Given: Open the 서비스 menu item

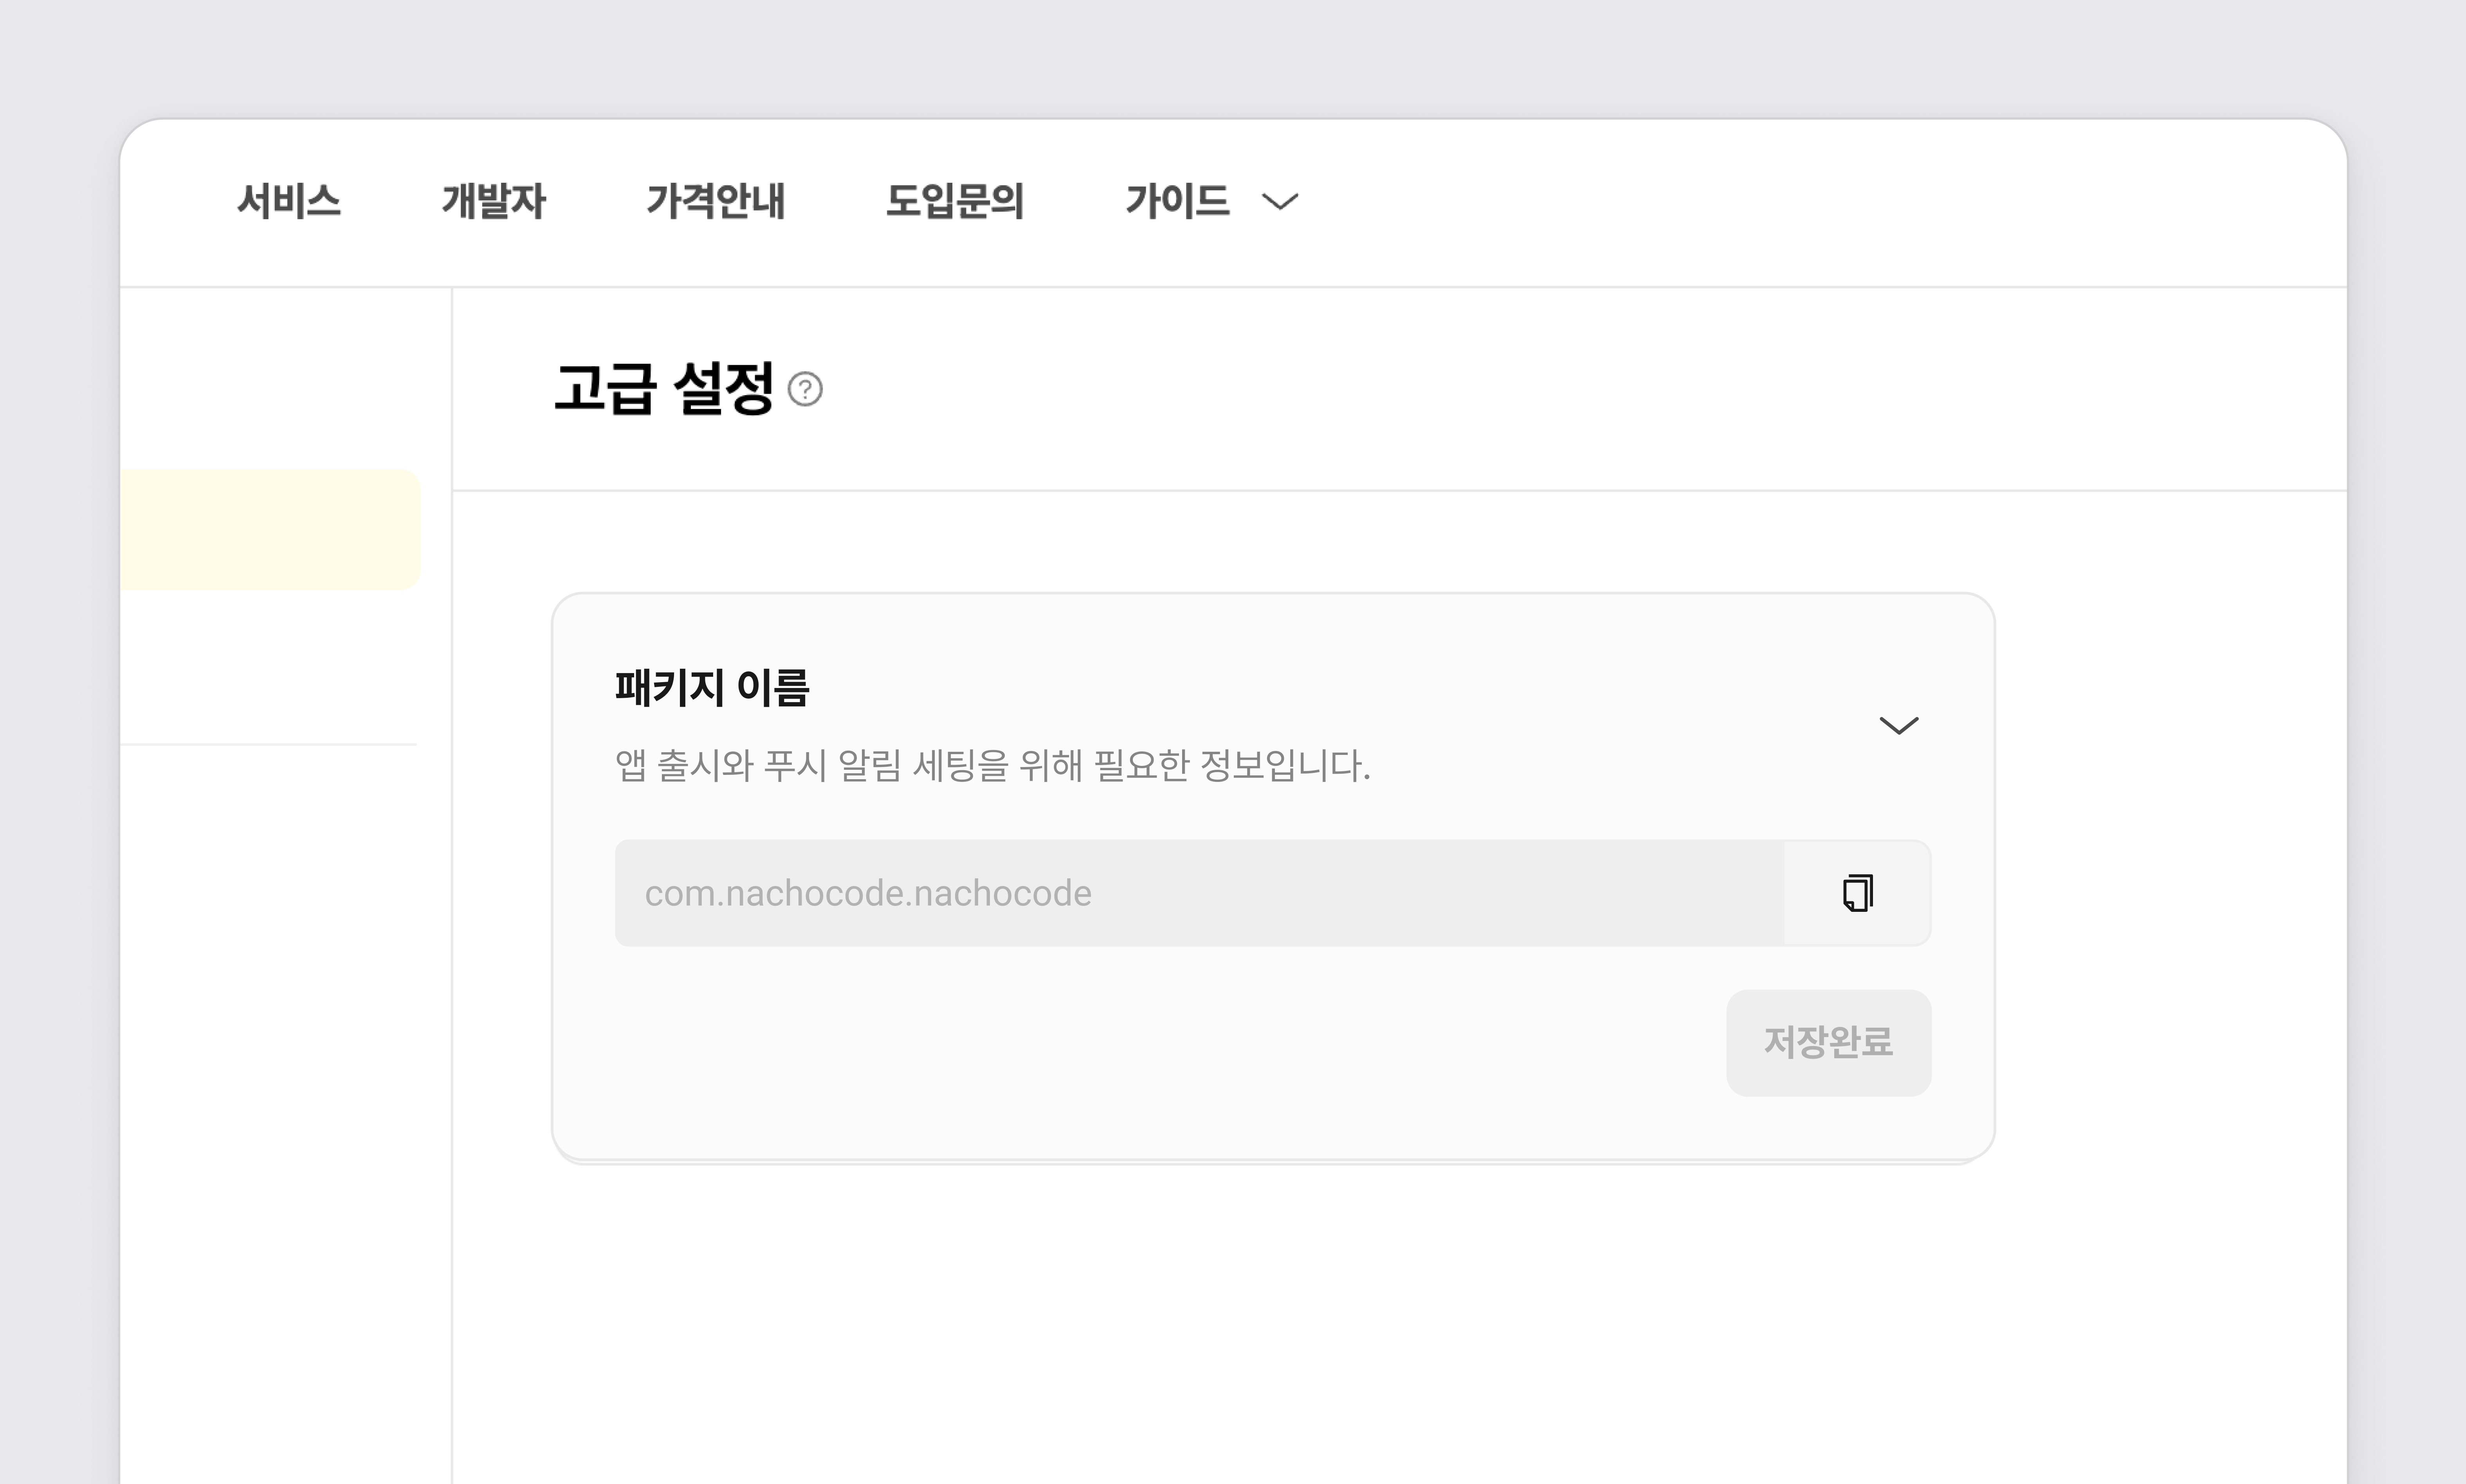Looking at the screenshot, I should (289, 201).
